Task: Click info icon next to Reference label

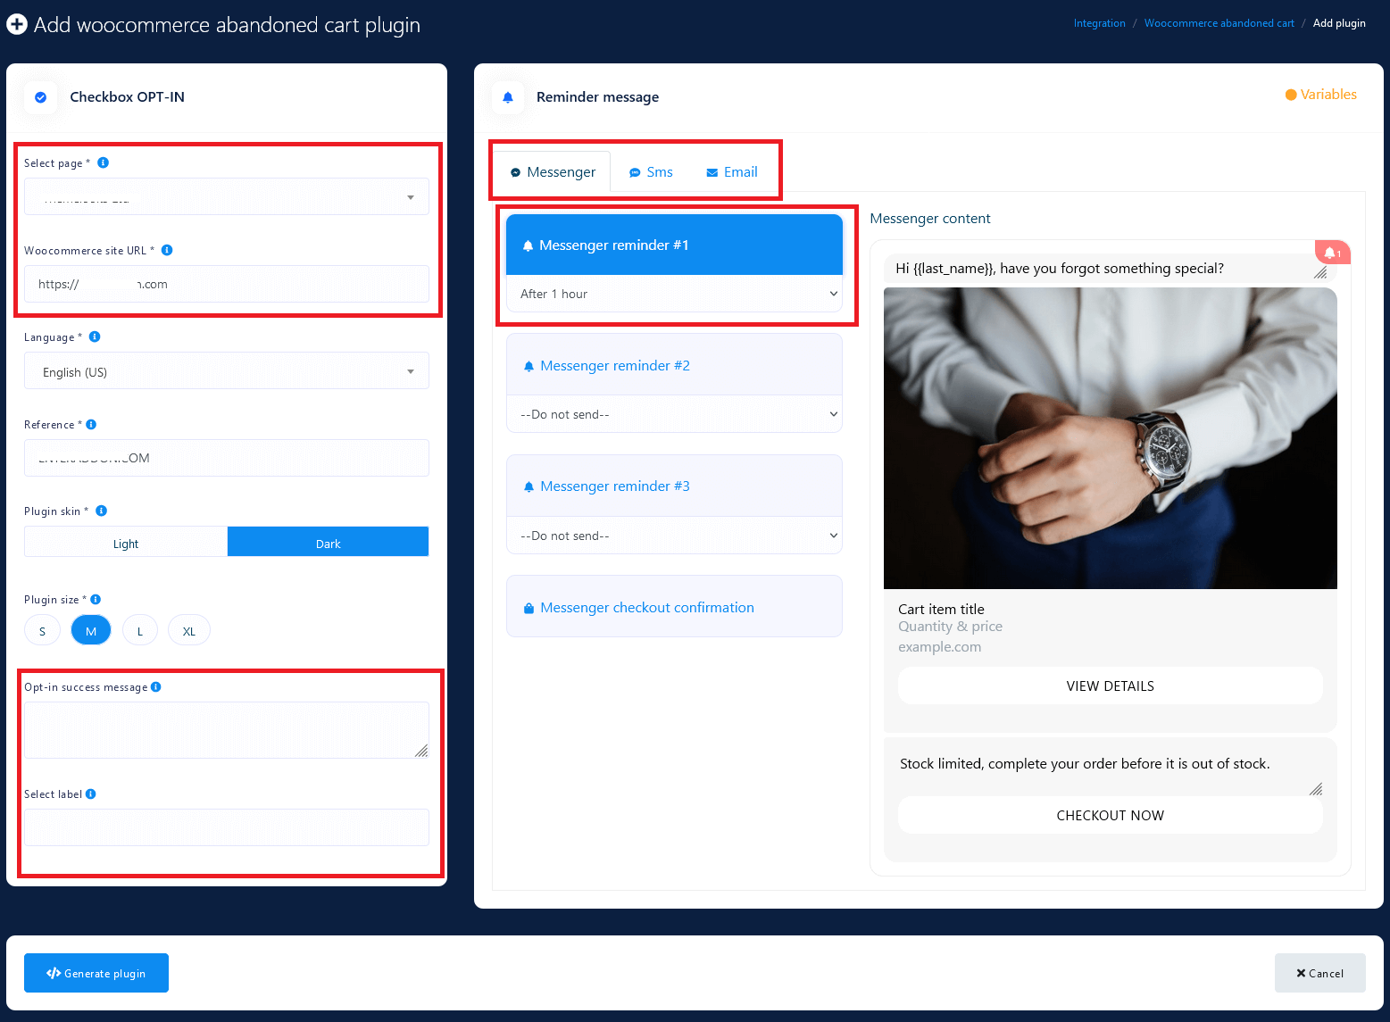Action: pos(91,424)
